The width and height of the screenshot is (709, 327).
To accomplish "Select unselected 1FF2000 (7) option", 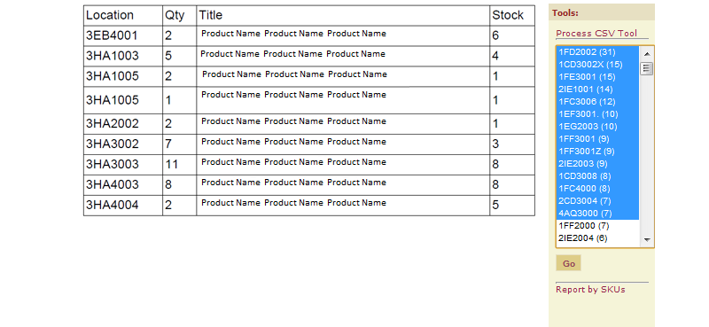I will pyautogui.click(x=597, y=225).
